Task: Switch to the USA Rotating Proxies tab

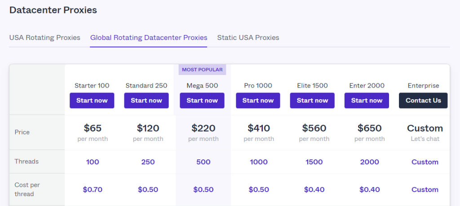Action: (x=44, y=38)
